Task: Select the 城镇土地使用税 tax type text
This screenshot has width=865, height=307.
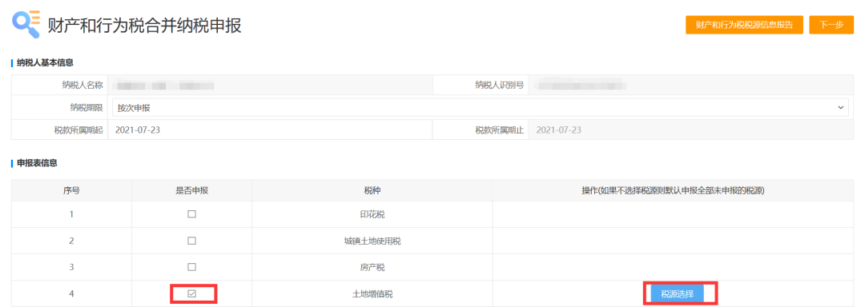Action: pos(372,241)
